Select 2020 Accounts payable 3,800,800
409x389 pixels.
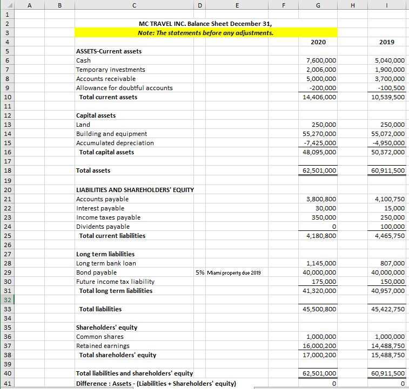coord(318,199)
